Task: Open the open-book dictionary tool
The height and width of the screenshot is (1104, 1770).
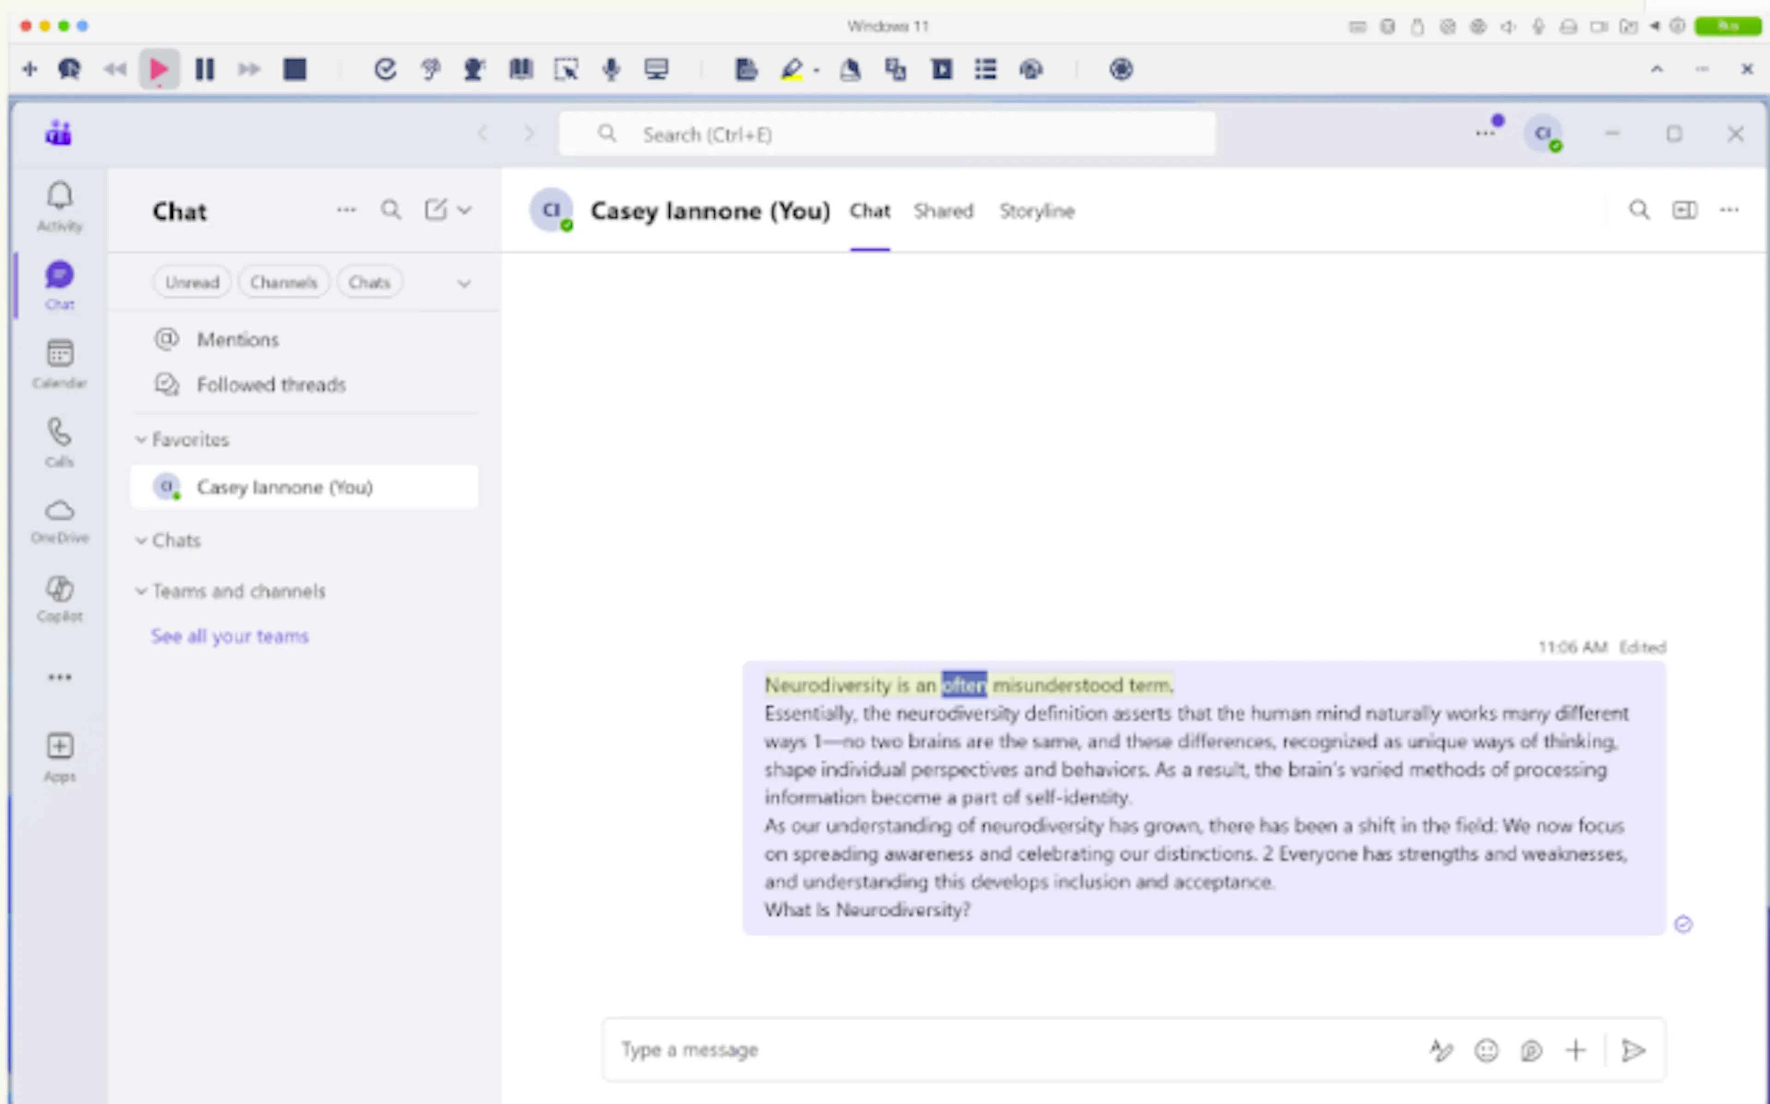Action: [521, 70]
